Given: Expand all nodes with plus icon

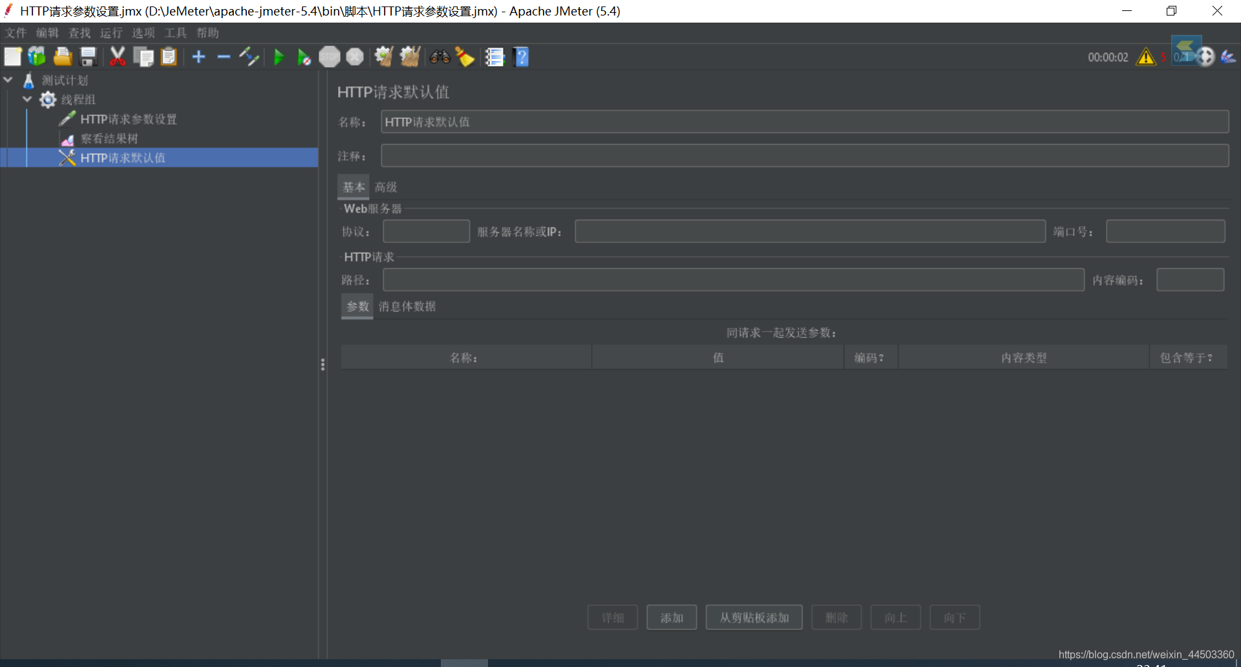Looking at the screenshot, I should [x=198, y=57].
